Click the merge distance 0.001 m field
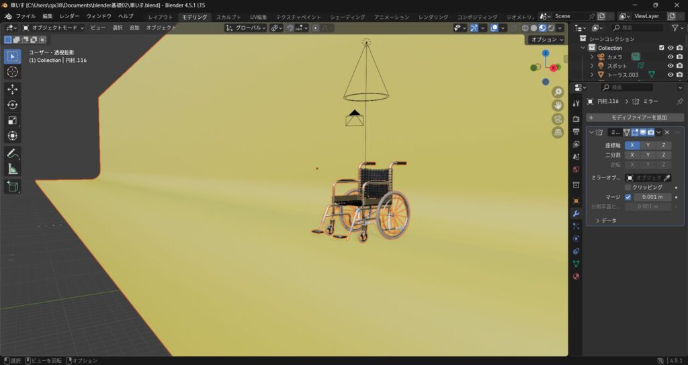The image size is (688, 365). pos(652,197)
